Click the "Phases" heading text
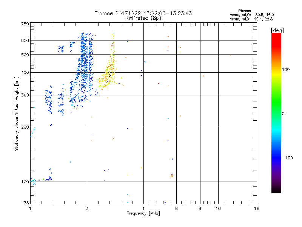 [244, 11]
